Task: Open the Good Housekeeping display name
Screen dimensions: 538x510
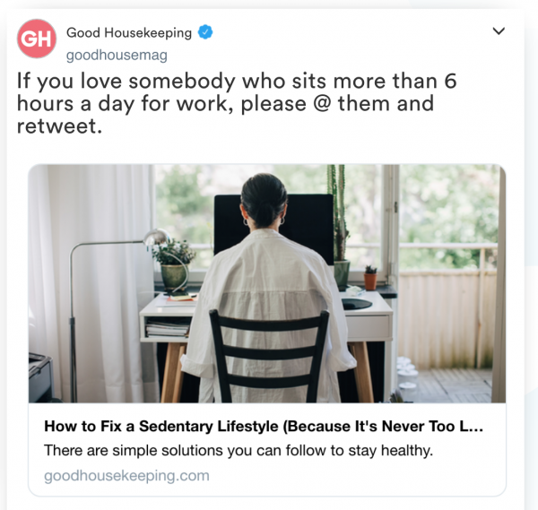Action: 129,32
